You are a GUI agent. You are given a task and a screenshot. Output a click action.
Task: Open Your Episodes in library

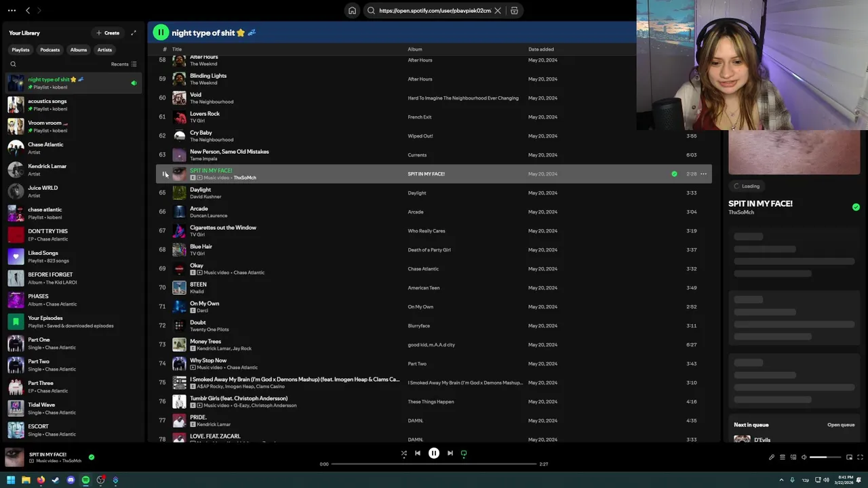pos(74,322)
